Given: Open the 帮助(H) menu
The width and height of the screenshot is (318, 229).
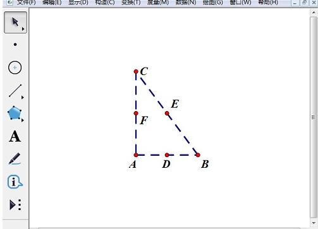Looking at the screenshot, I should coord(268,3).
